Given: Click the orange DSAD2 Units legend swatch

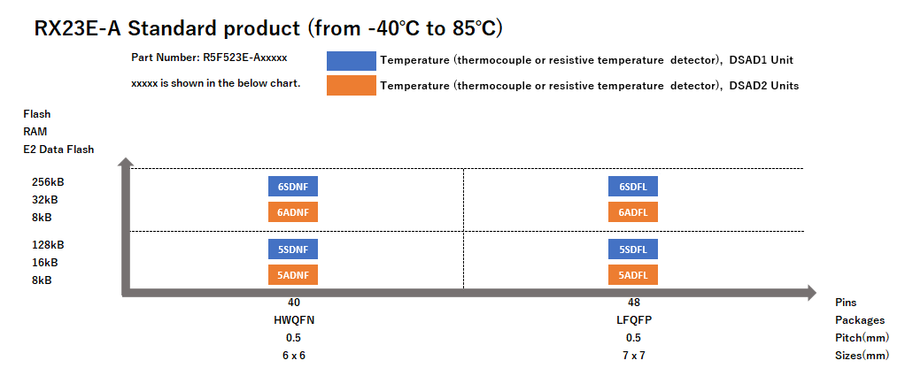Looking at the screenshot, I should pos(352,85).
